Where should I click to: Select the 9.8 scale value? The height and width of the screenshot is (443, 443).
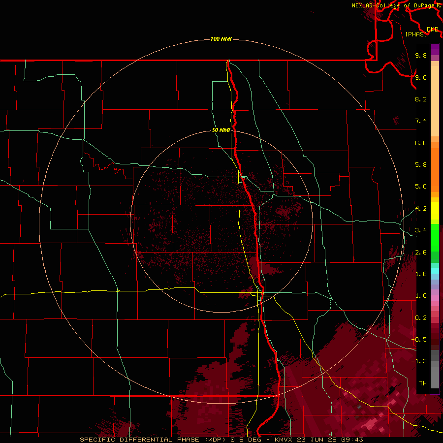coord(421,55)
